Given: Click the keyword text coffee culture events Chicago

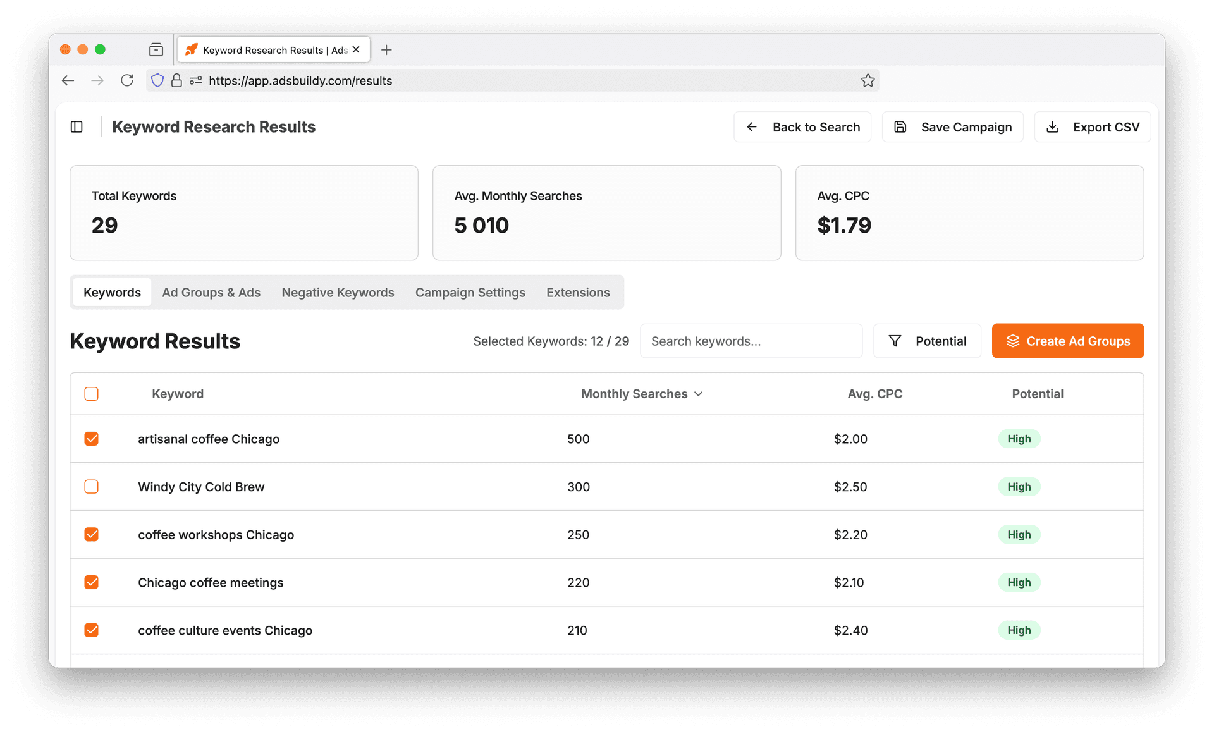Looking at the screenshot, I should tap(225, 630).
